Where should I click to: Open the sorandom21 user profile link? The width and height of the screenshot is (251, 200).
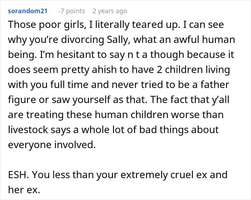click(28, 11)
